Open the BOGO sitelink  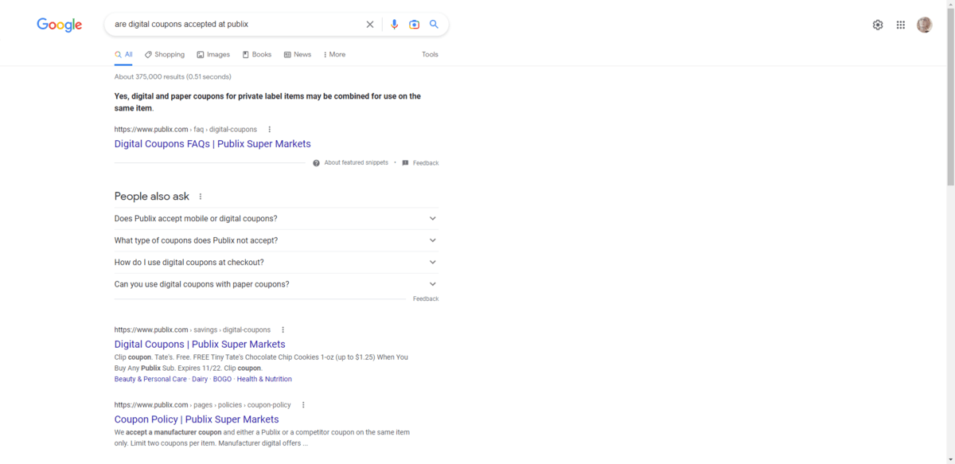click(x=222, y=379)
